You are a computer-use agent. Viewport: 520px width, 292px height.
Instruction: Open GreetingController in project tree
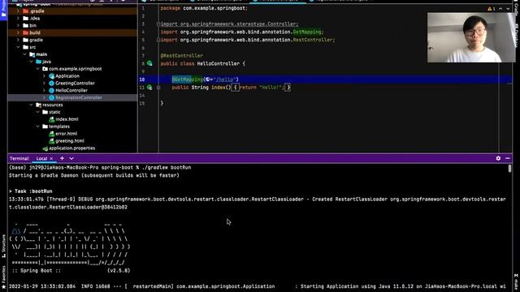pos(75,83)
